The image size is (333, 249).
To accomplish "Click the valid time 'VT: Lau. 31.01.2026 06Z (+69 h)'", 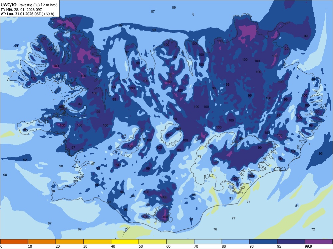I will coord(27,14).
